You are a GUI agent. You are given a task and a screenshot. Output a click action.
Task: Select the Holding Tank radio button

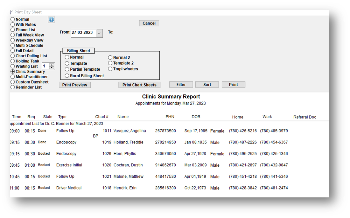click(12, 61)
